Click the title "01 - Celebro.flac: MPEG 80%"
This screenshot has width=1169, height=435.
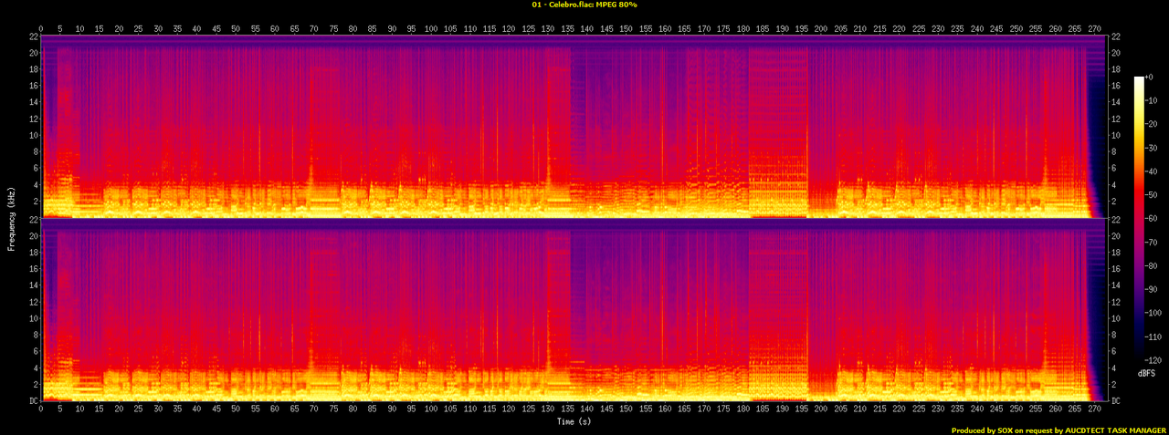click(x=584, y=5)
